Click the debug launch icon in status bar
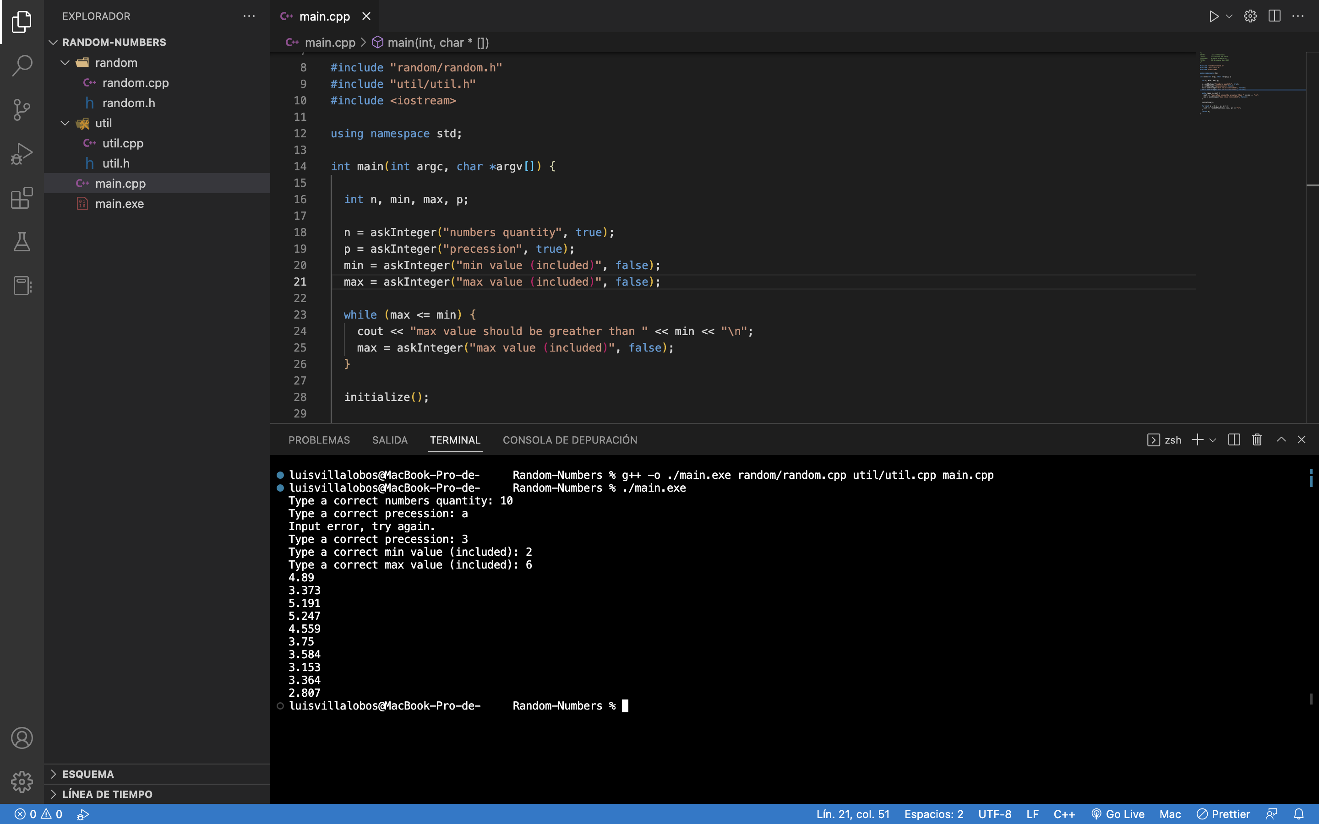1319x824 pixels. point(83,814)
